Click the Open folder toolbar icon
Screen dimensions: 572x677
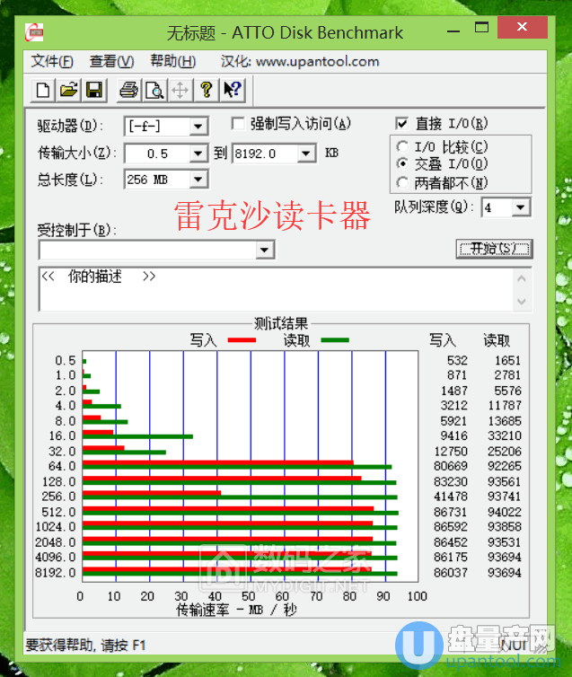[68, 90]
